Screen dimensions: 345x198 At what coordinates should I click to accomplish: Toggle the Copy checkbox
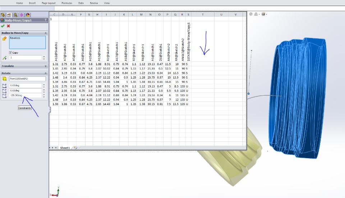coord(10,53)
